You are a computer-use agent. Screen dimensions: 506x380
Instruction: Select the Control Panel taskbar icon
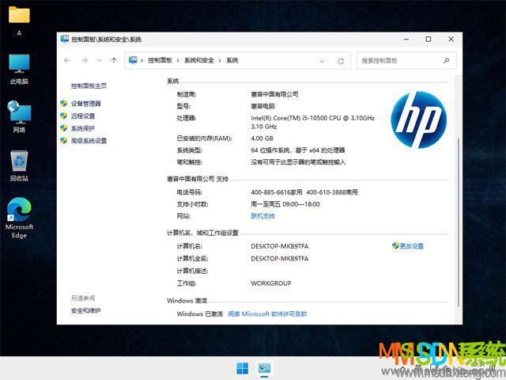tap(264, 368)
